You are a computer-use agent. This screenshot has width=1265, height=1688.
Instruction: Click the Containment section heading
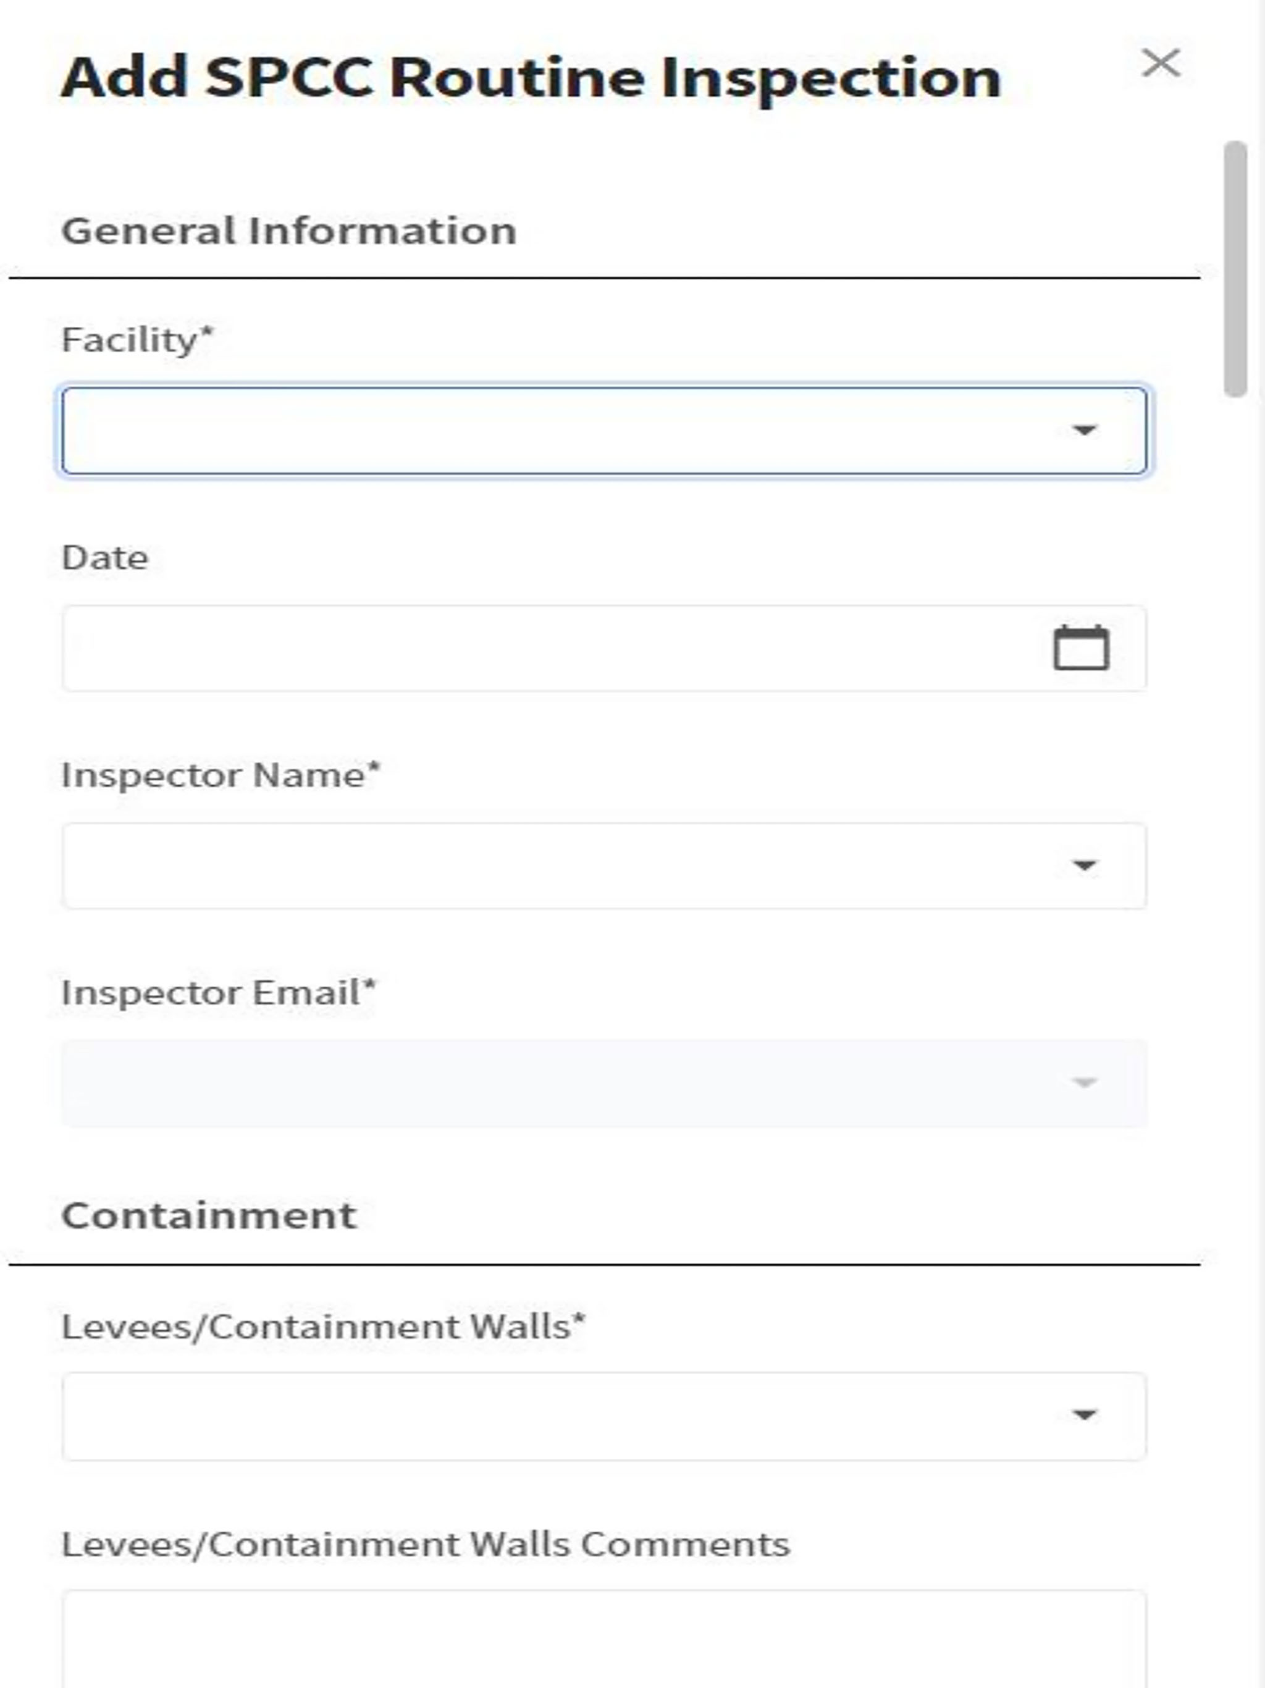pyautogui.click(x=208, y=1215)
